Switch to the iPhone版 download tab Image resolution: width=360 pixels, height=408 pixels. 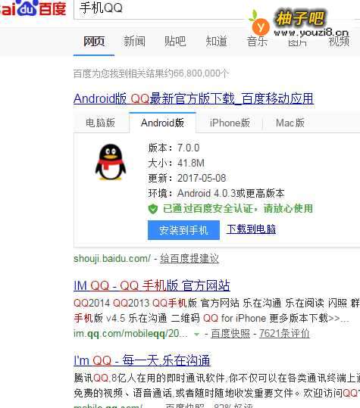click(230, 123)
